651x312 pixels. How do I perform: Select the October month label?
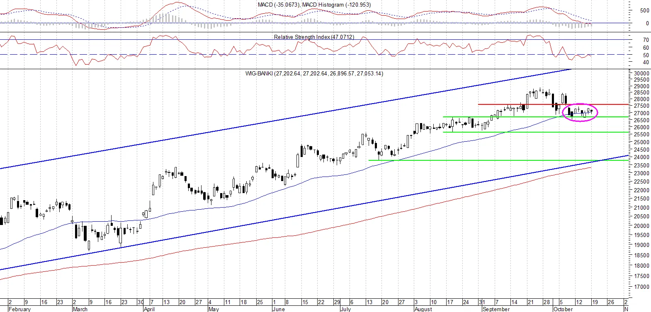pyautogui.click(x=563, y=309)
